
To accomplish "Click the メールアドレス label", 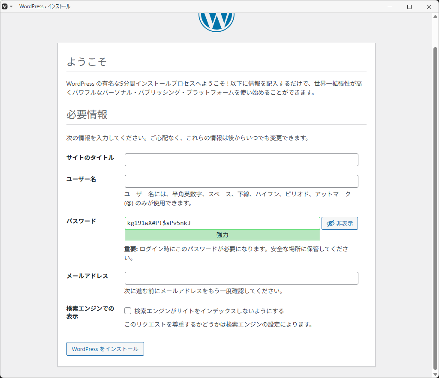I will click(x=87, y=276).
